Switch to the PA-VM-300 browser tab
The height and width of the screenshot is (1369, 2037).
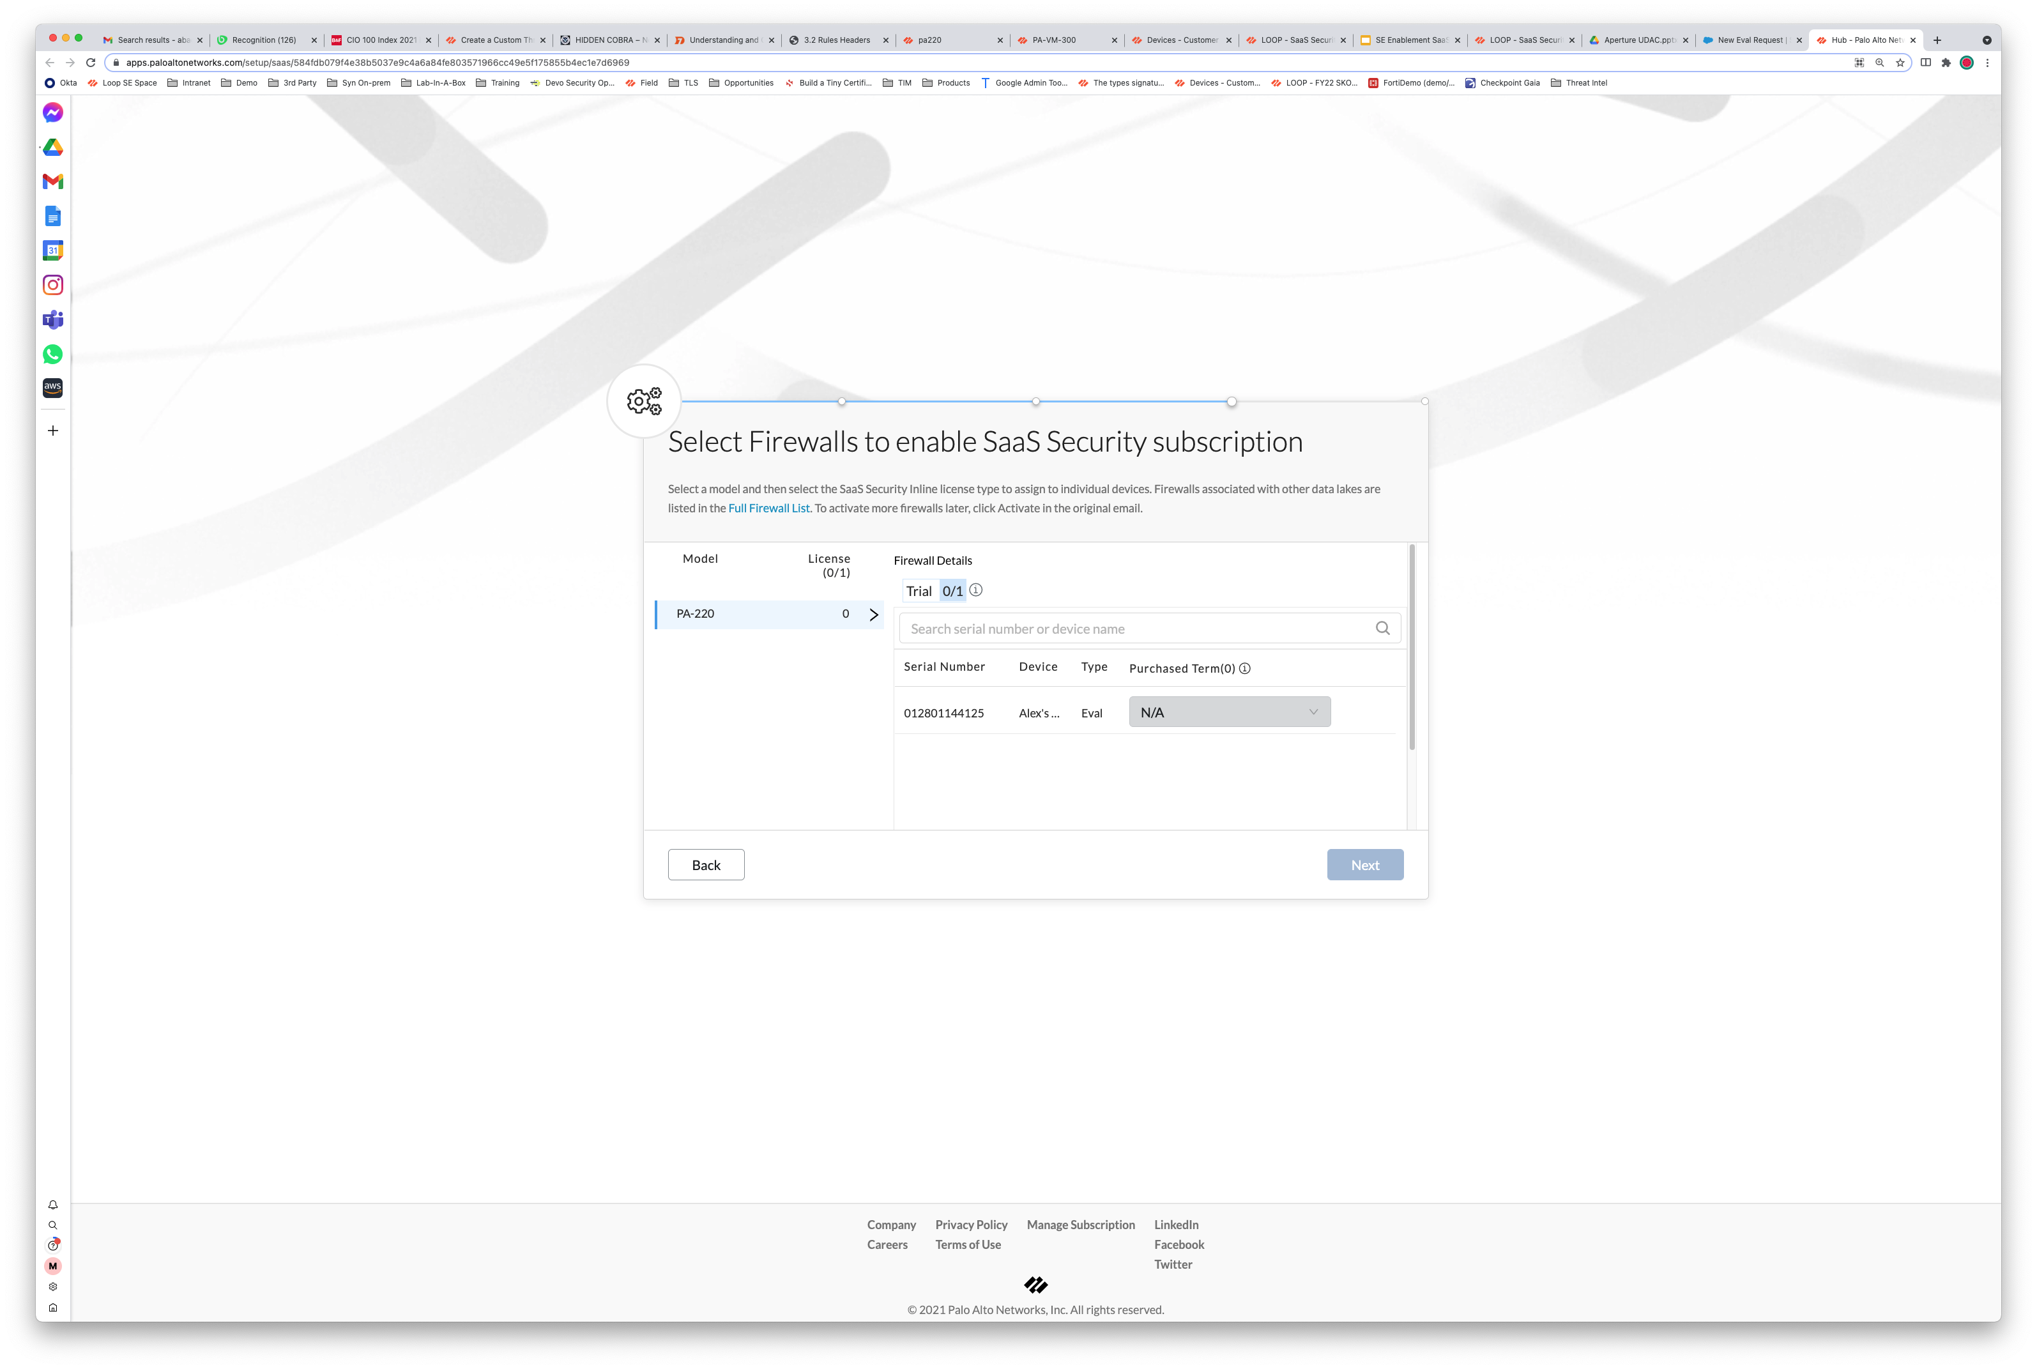point(1055,40)
